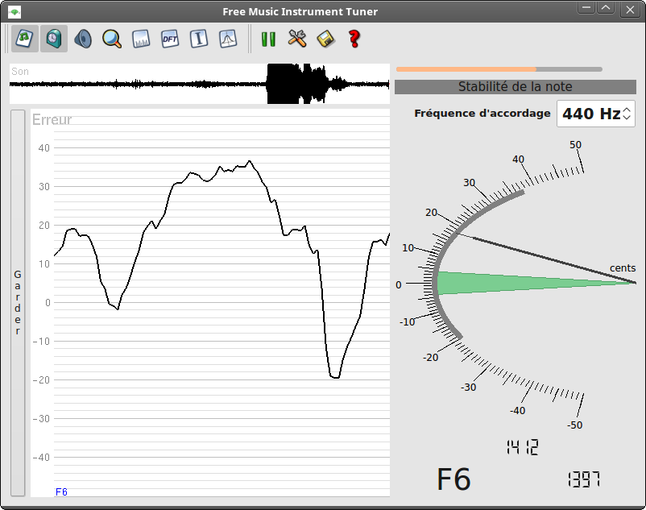Toggle the music note error history view
The image size is (646, 510).
[25, 39]
